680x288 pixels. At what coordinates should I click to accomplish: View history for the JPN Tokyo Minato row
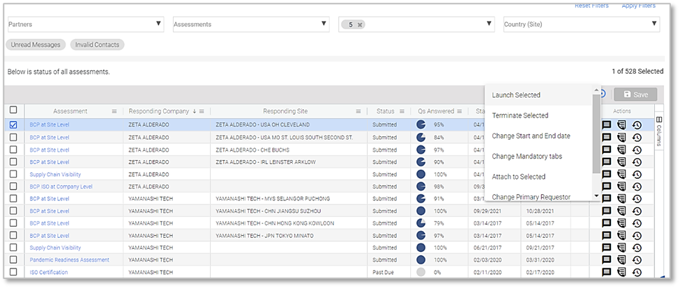[637, 236]
